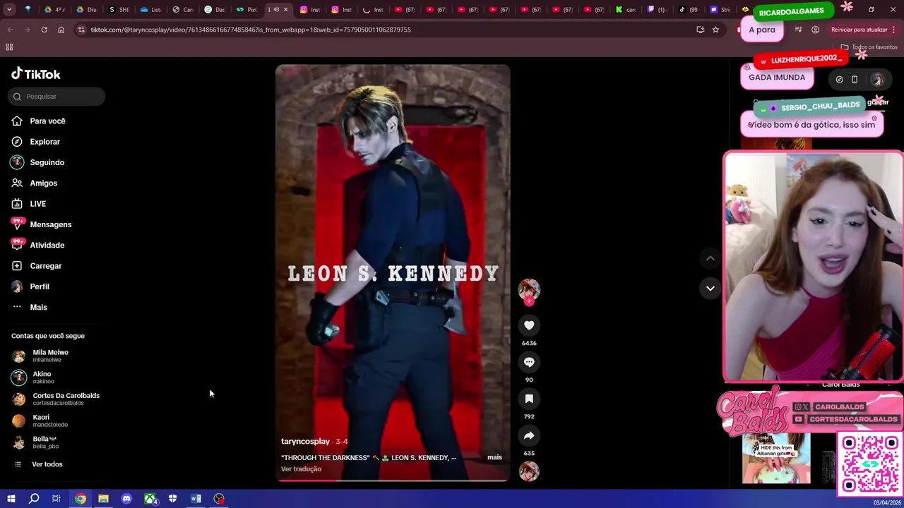The width and height of the screenshot is (904, 508).
Task: Click the install app icon in address bar
Action: (x=700, y=30)
